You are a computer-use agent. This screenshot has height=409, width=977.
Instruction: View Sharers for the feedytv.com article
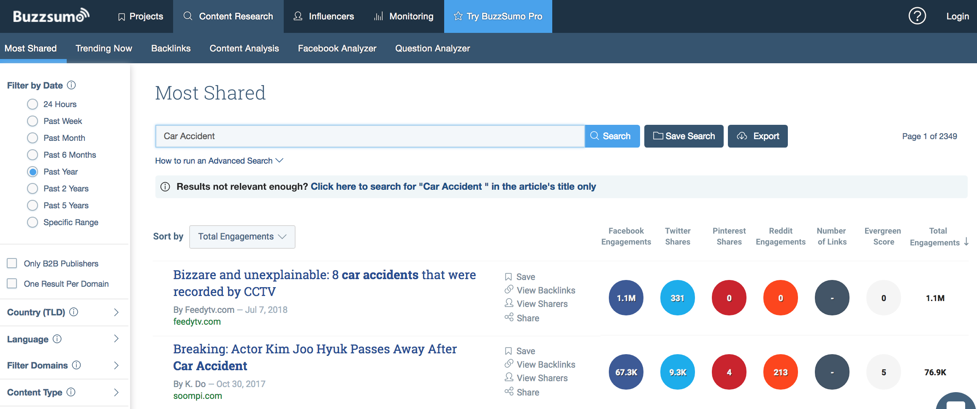click(536, 304)
